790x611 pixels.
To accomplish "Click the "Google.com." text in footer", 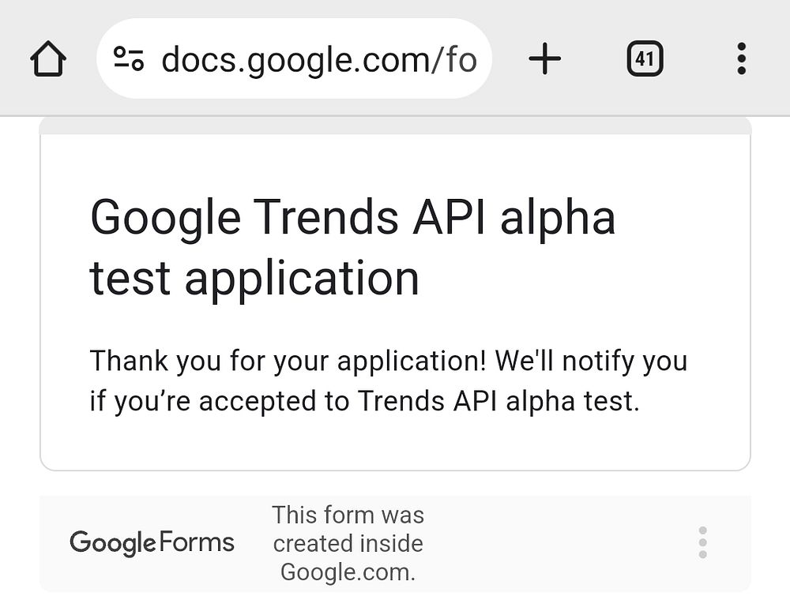I will pos(348,572).
